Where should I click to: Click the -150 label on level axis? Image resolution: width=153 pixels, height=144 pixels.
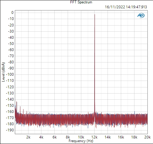click(x=10, y=106)
